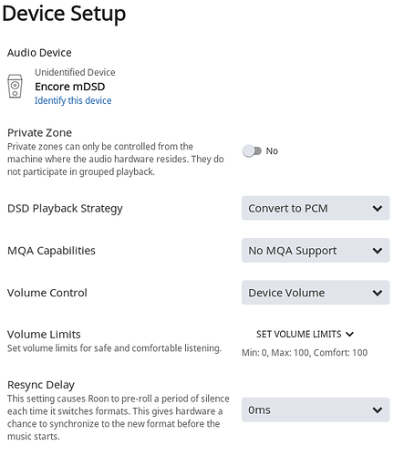This screenshot has width=404, height=456.
Task: Click the Private Zone description text
Action: 116,159
